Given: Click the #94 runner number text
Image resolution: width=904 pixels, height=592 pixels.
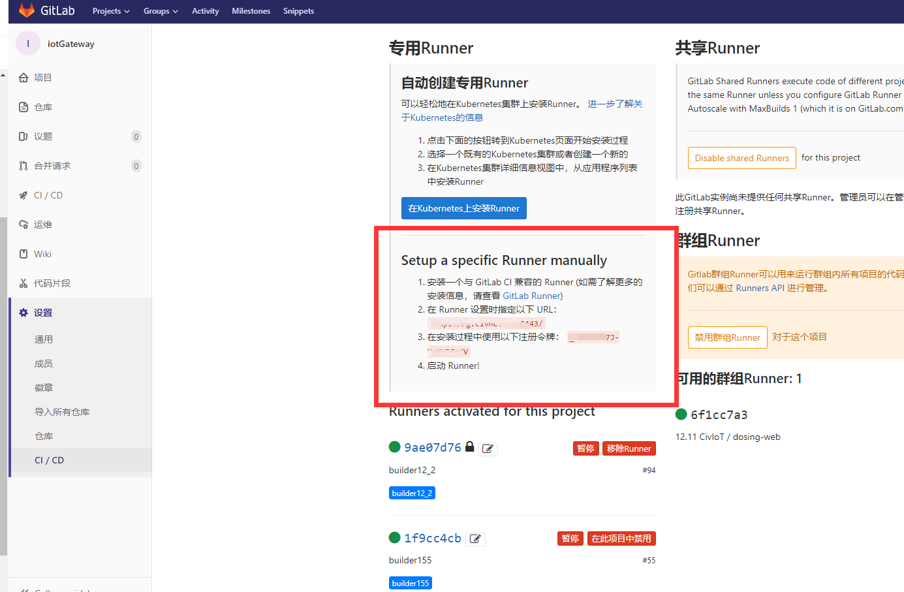Looking at the screenshot, I should pos(649,470).
